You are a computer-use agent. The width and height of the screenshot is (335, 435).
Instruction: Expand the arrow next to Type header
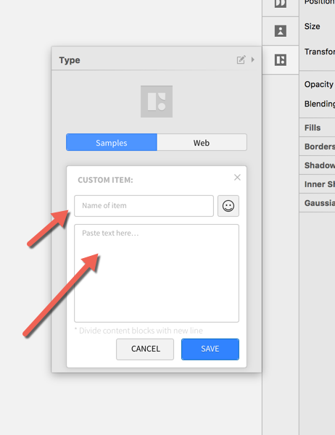click(x=252, y=59)
